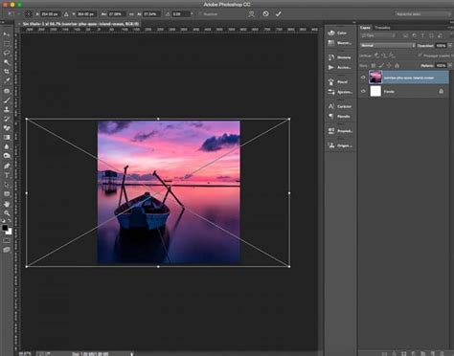This screenshot has width=454, height=356.
Task: Select the Rectangle shape tool
Action: (x=7, y=193)
